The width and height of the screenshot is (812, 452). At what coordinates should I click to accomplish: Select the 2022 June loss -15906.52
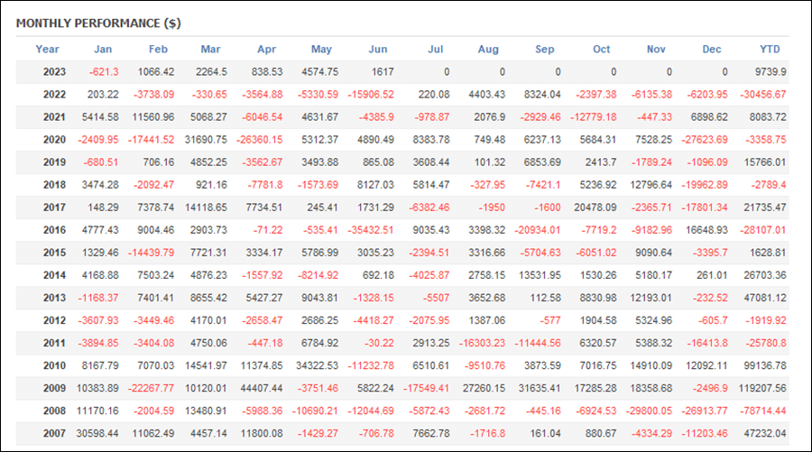pyautogui.click(x=371, y=95)
